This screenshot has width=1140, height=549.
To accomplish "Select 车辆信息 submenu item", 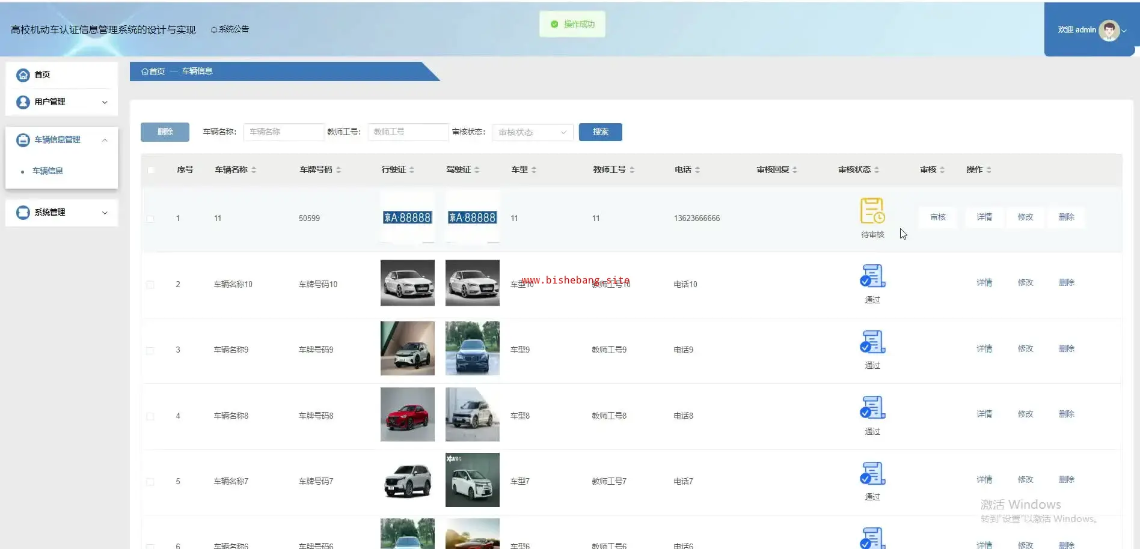I will coord(47,171).
